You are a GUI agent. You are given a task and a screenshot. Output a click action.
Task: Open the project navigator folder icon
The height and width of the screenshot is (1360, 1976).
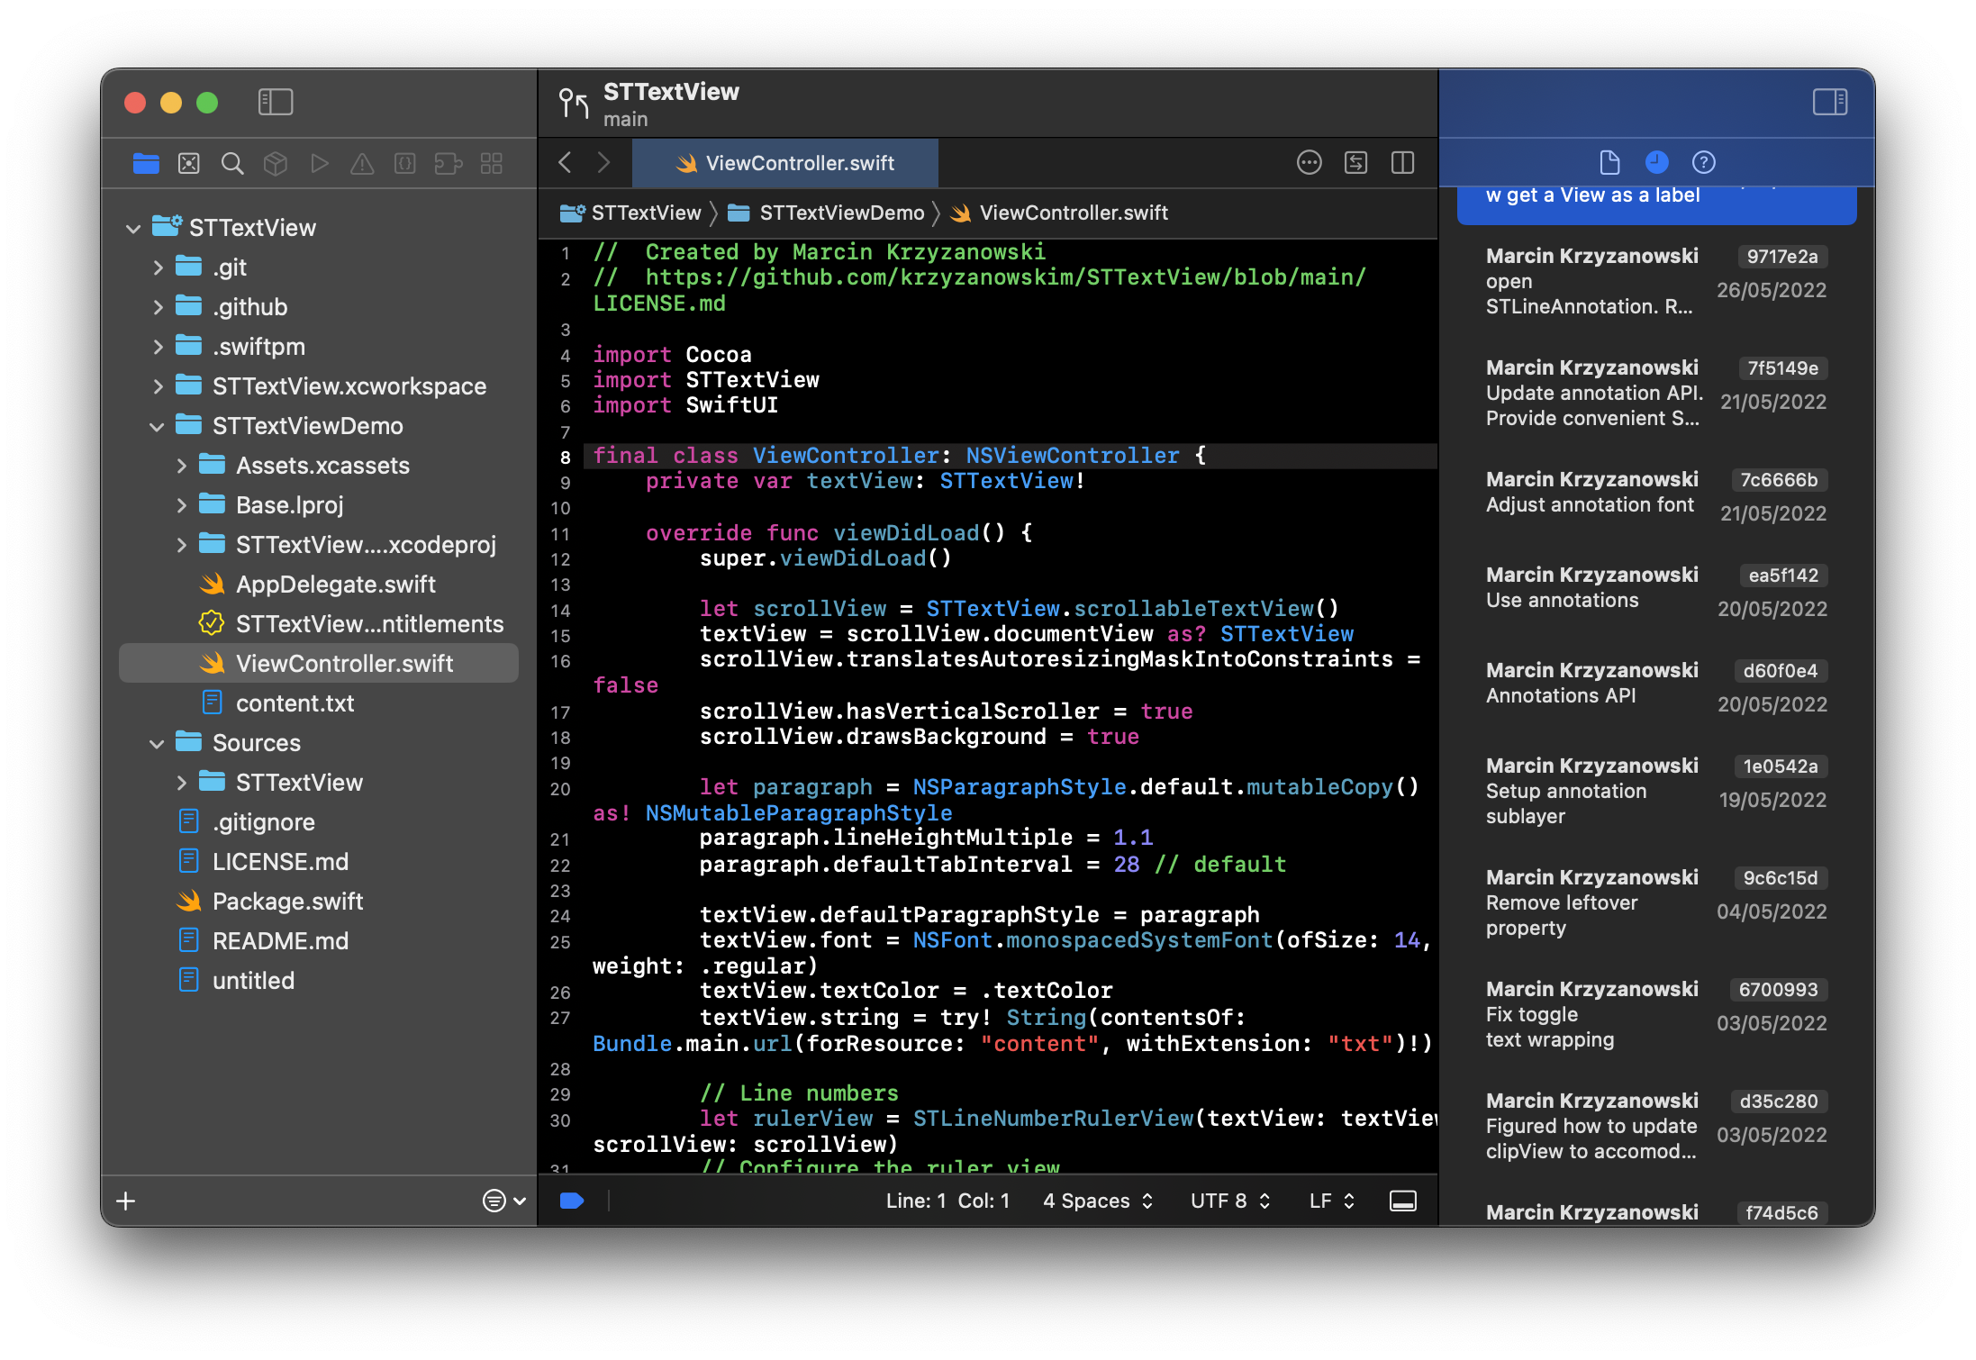coord(146,163)
